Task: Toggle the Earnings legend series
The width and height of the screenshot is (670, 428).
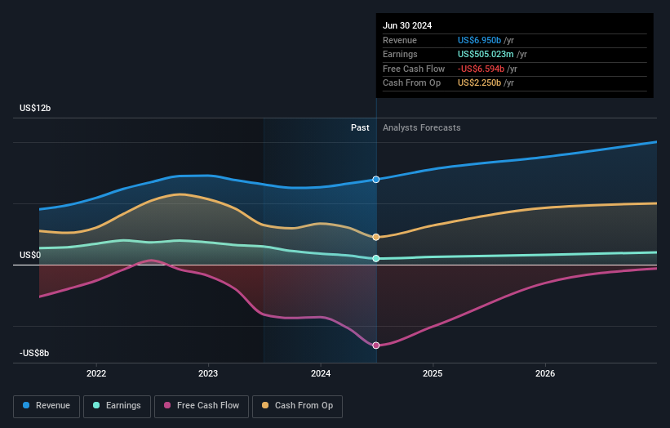Action: click(x=117, y=406)
